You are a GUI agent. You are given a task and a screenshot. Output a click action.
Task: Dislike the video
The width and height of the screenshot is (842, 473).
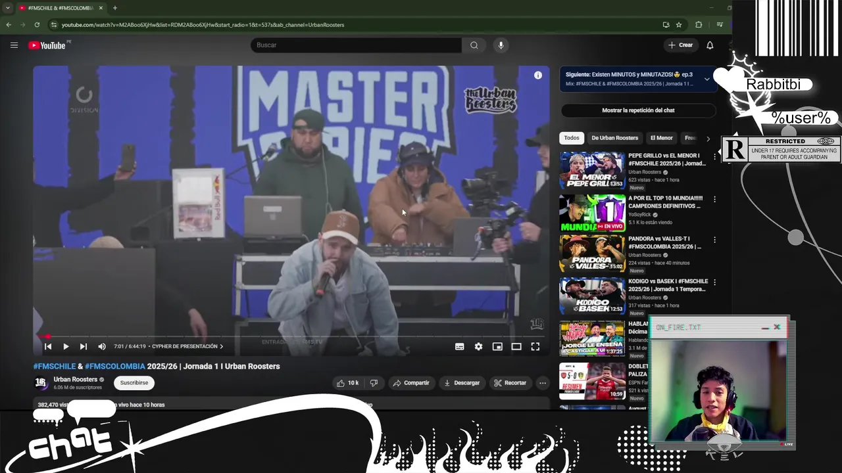click(374, 383)
